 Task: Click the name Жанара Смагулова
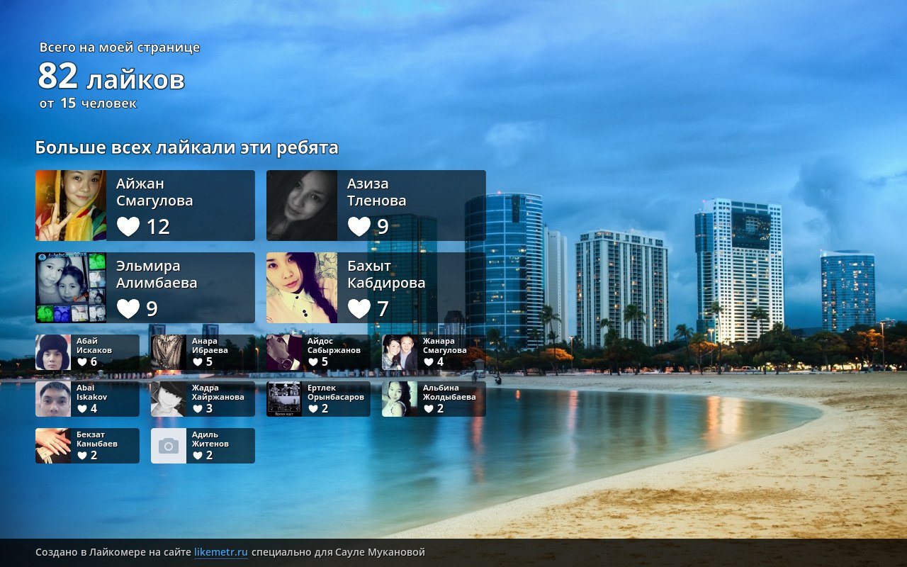(445, 345)
